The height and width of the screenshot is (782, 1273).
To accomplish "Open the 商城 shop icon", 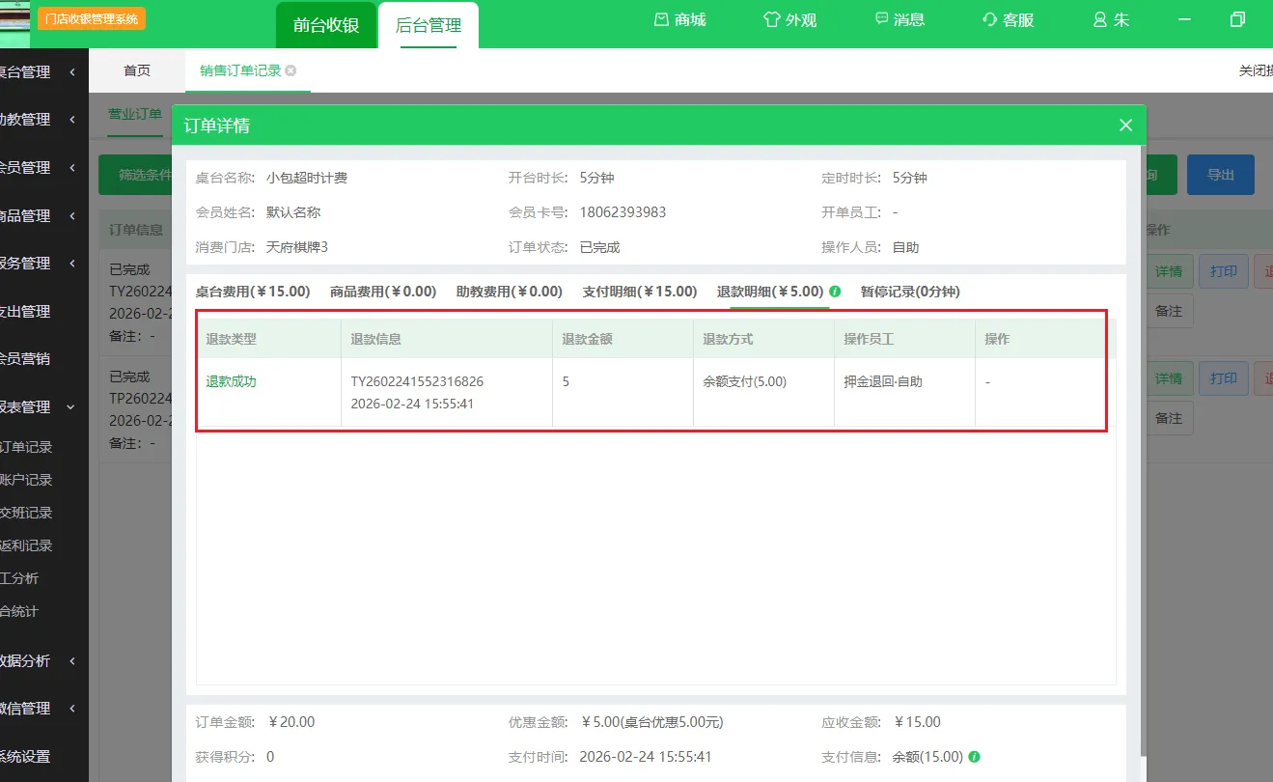I will 662,19.
